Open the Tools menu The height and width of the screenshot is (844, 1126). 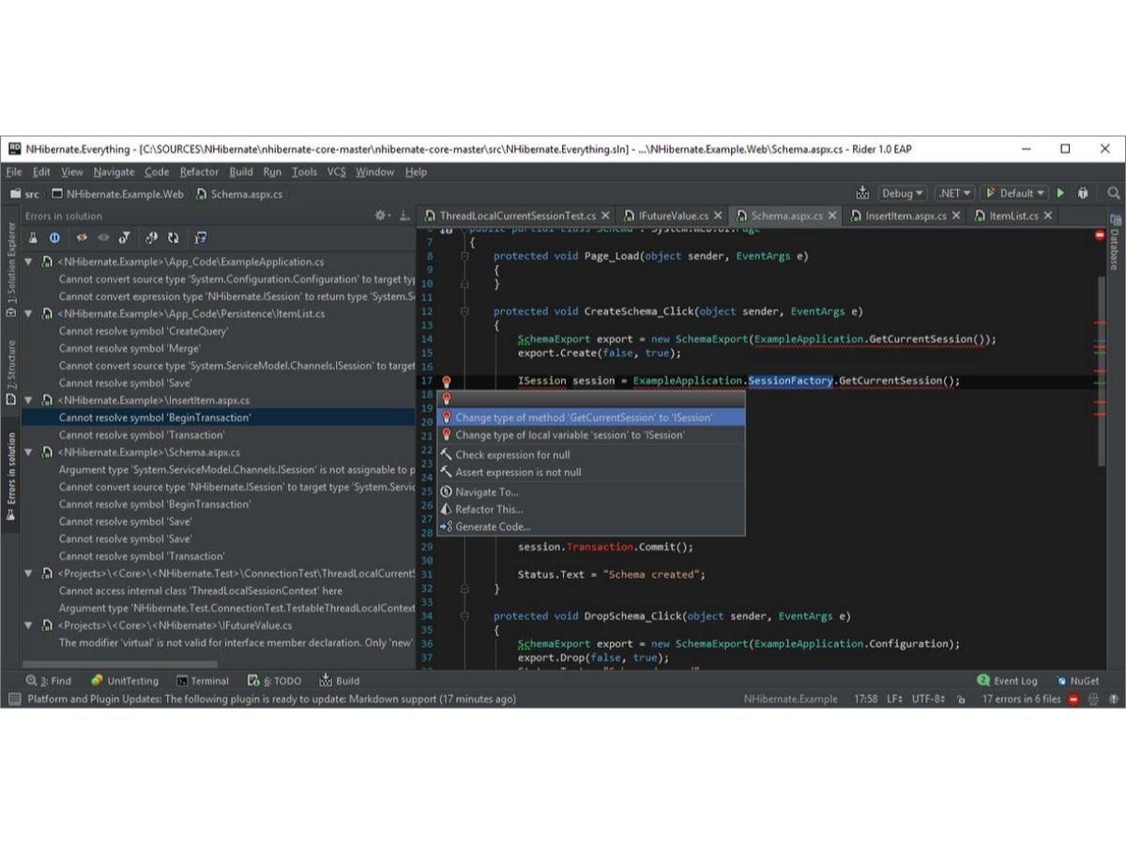point(304,172)
